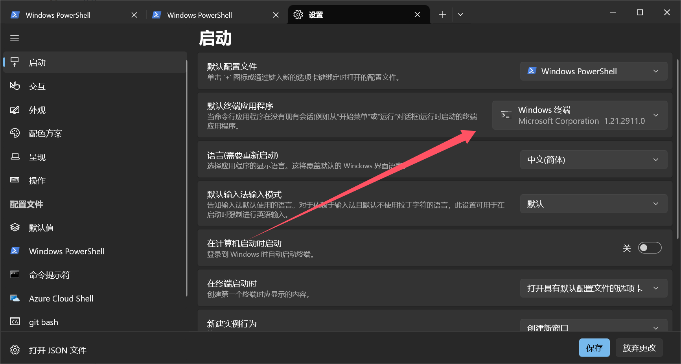Open the 呈现 rendering settings
The width and height of the screenshot is (681, 364).
(37, 157)
